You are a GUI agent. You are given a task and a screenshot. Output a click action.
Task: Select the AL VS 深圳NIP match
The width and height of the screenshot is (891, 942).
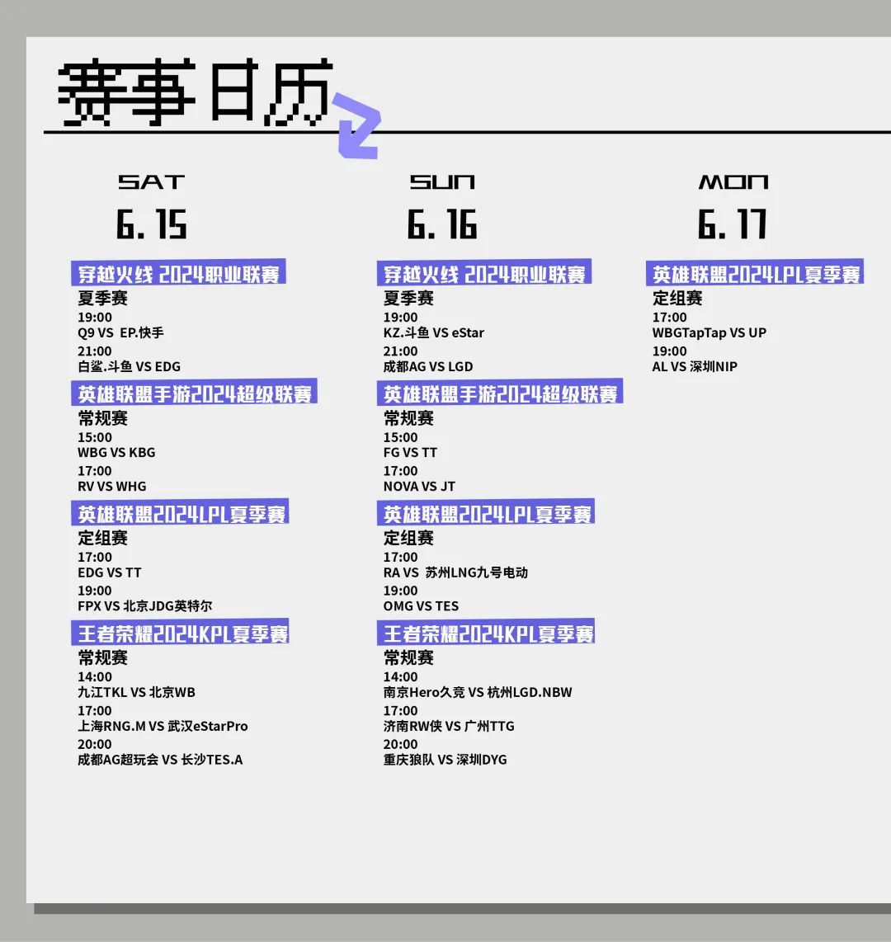click(x=695, y=366)
